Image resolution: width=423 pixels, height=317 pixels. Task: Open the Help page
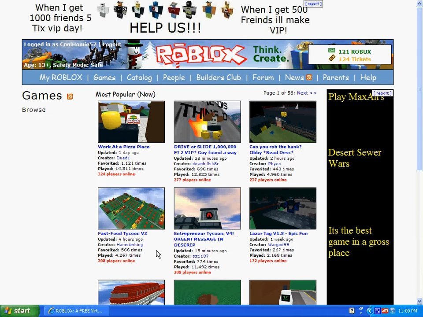tap(368, 77)
